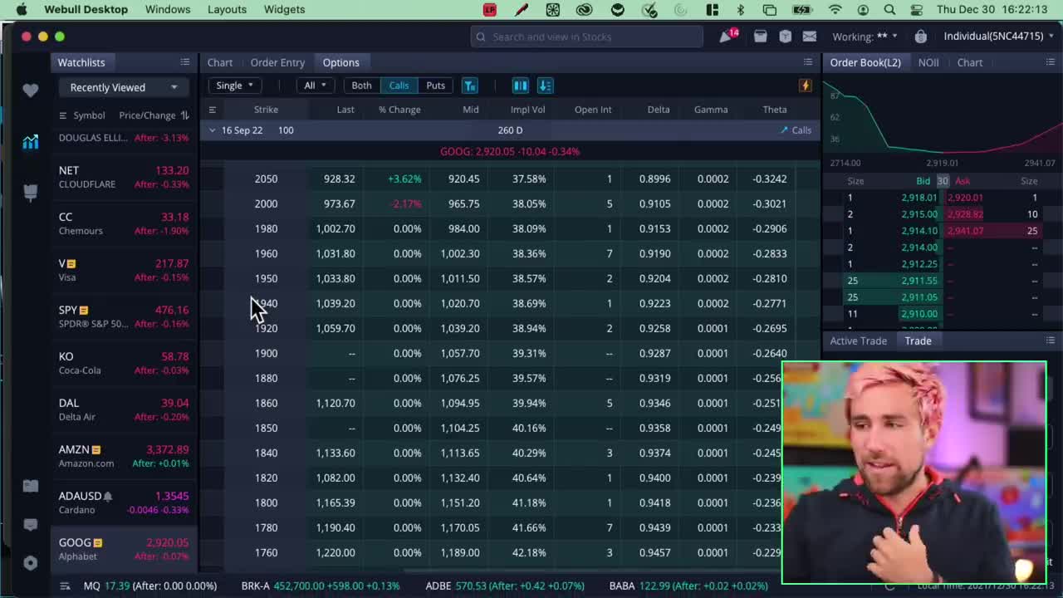The image size is (1063, 598).
Task: Switch to the NOII tab
Action: coord(928,62)
